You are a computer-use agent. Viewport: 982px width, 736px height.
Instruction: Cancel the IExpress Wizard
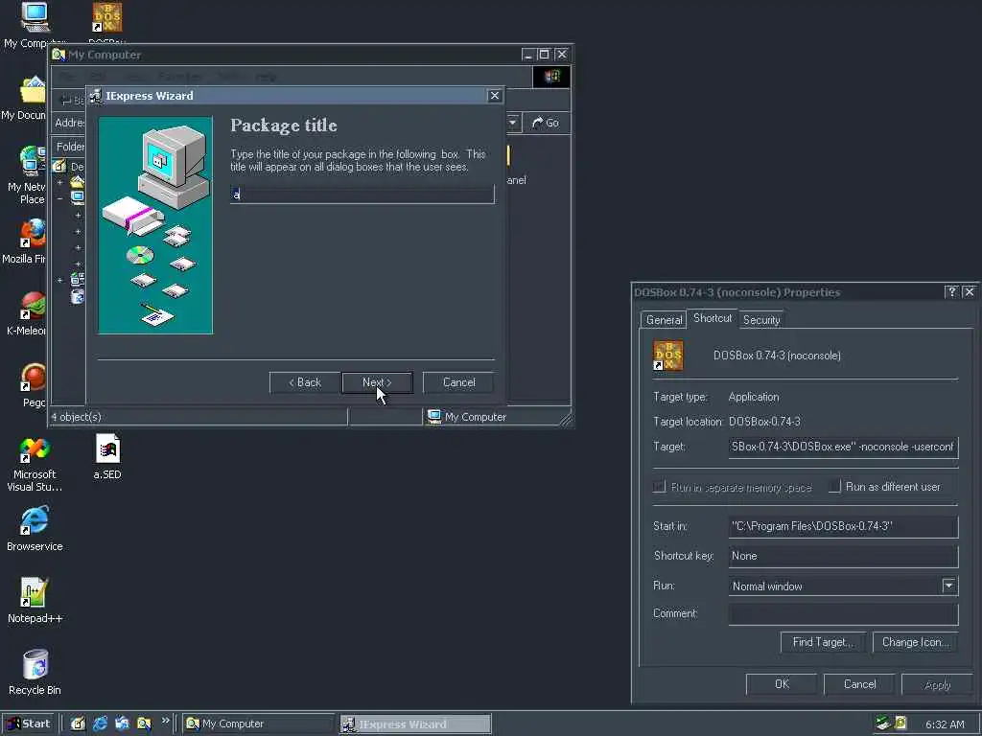[458, 382]
